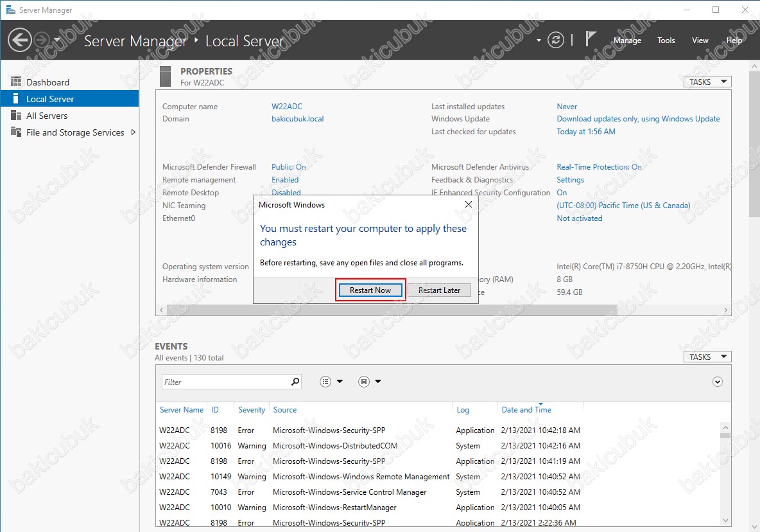760x532 pixels.
Task: Click Last installed updates Never link
Action: (x=567, y=106)
